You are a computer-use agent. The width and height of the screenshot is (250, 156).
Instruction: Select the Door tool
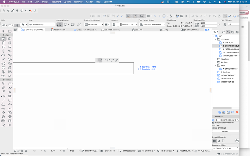coord(3,43)
